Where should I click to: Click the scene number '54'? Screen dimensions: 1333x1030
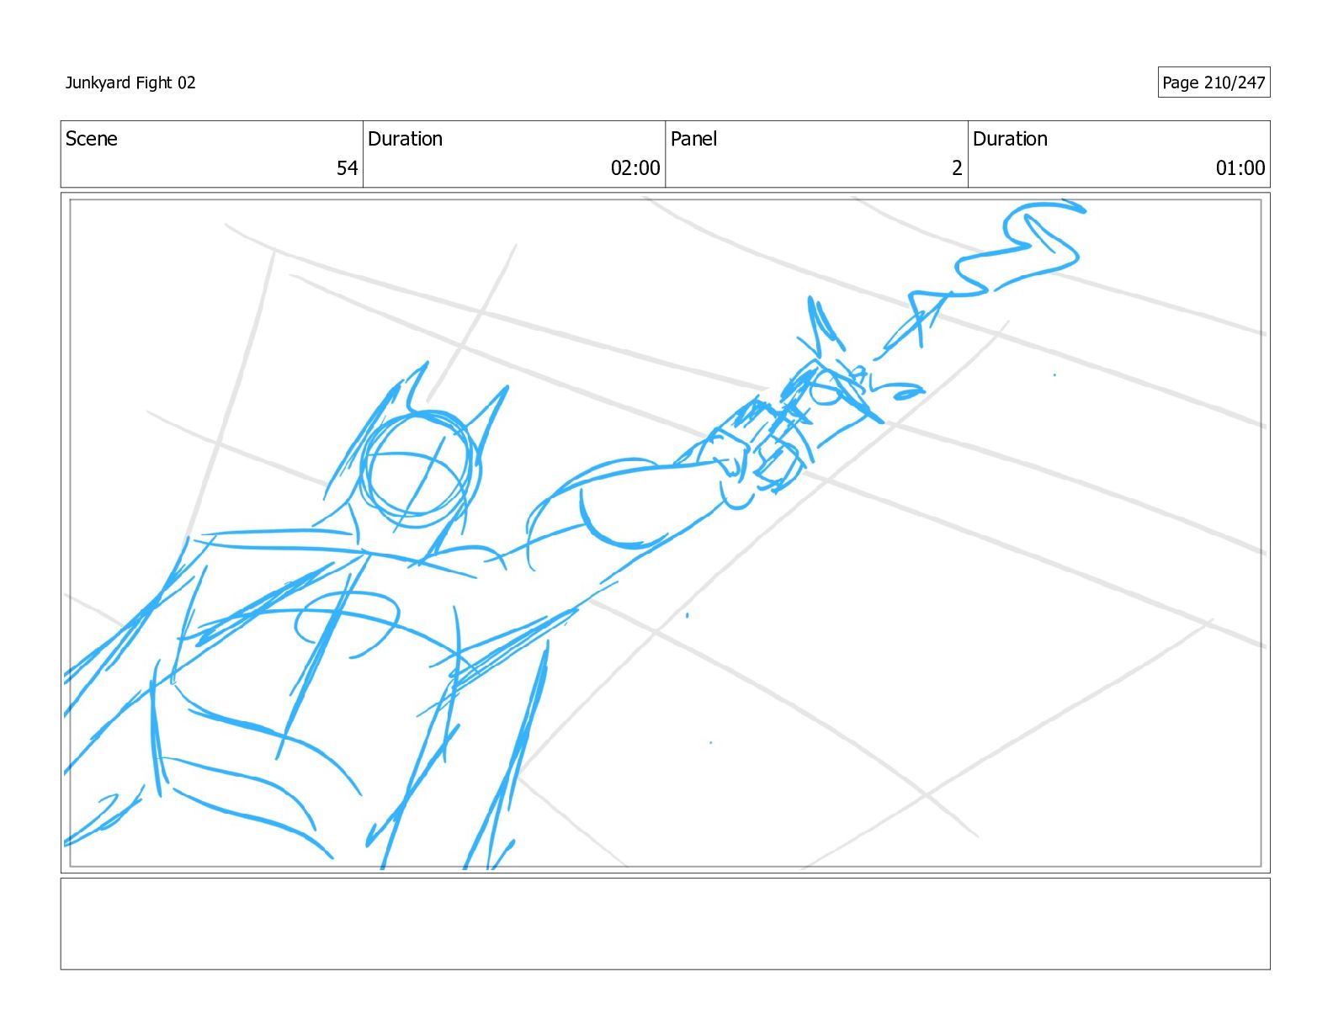[x=348, y=168]
